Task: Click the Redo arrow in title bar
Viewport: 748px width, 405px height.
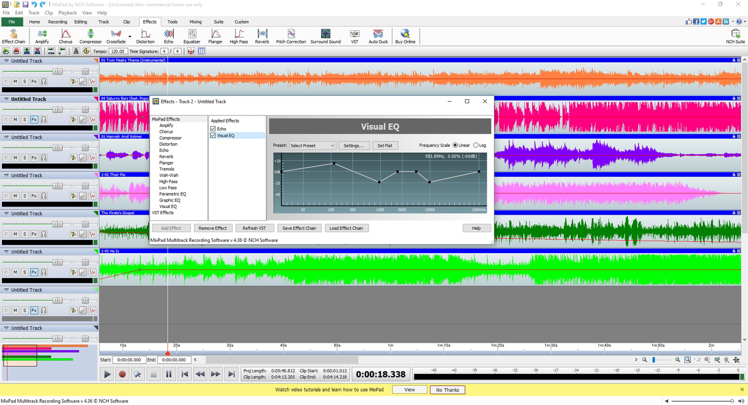Action: 43,5
